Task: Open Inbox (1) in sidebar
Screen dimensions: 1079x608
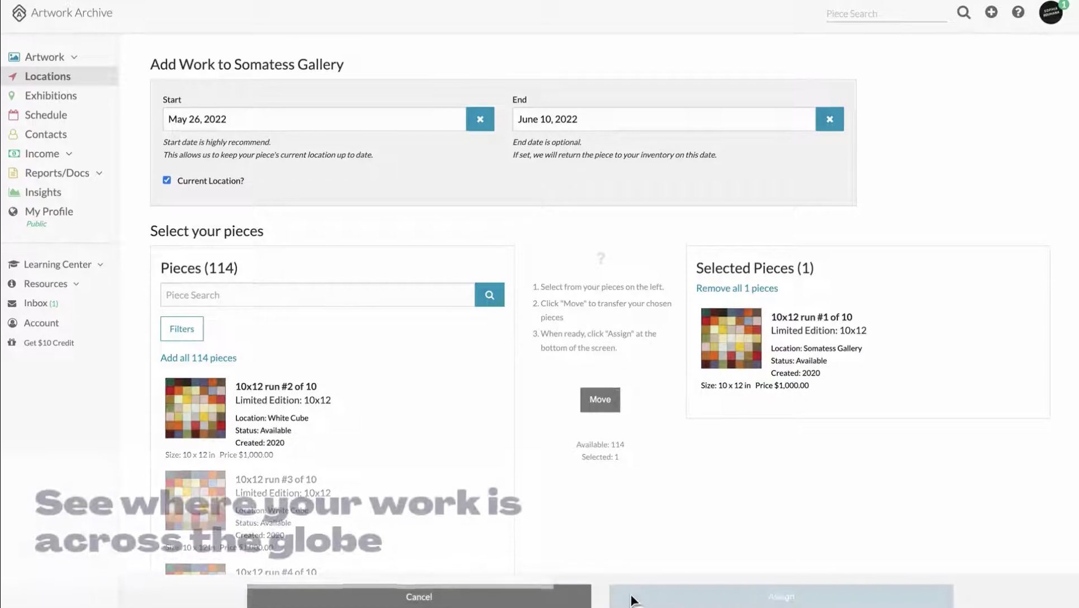Action: pyautogui.click(x=41, y=303)
